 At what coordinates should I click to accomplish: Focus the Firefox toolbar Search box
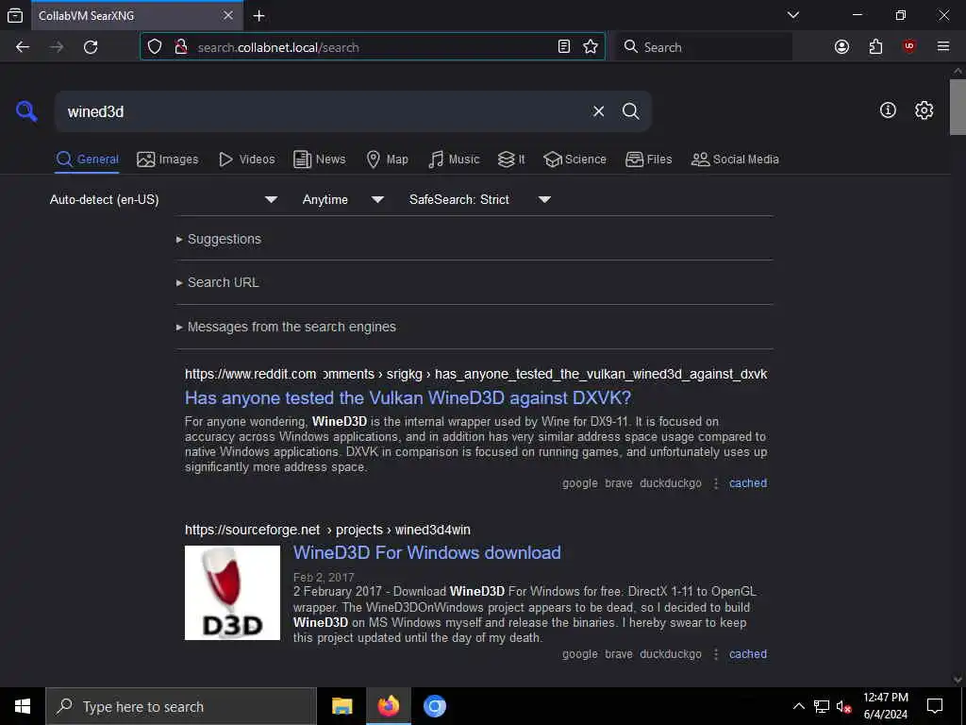[x=704, y=47]
